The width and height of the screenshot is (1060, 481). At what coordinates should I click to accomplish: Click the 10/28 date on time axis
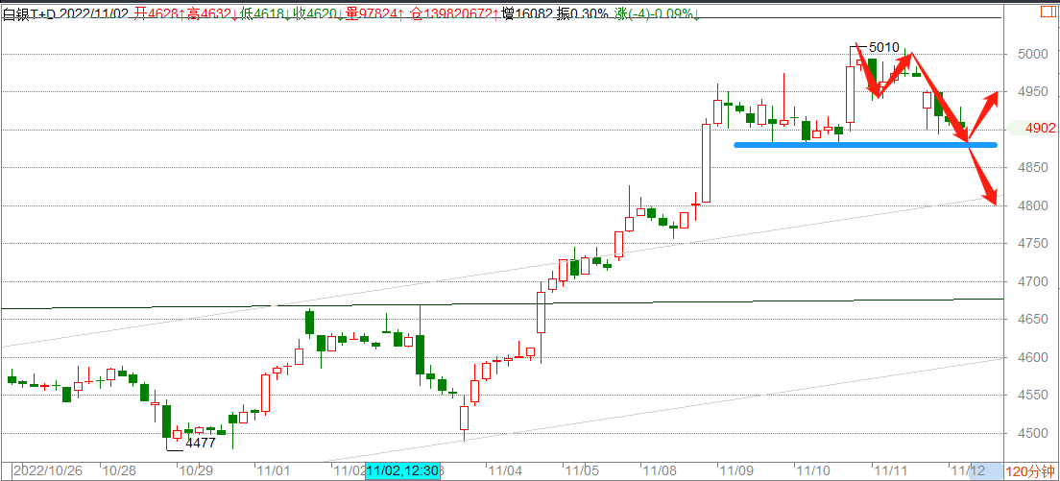point(117,470)
